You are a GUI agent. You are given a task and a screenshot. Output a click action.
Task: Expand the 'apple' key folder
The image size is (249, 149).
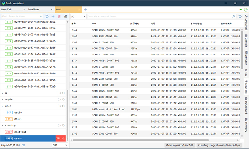click(x=2, y=100)
